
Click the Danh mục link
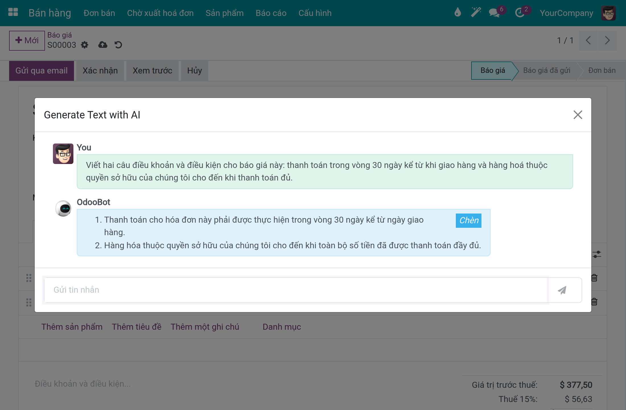[x=282, y=327]
